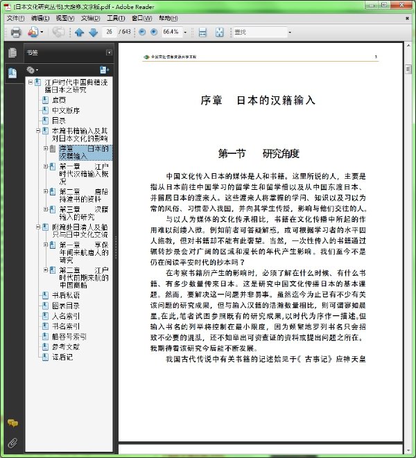Image resolution: width=416 pixels, height=458 pixels.
Task: Expand 第三章 汉籍输入的研究 bookmark
Action: pos(45,209)
